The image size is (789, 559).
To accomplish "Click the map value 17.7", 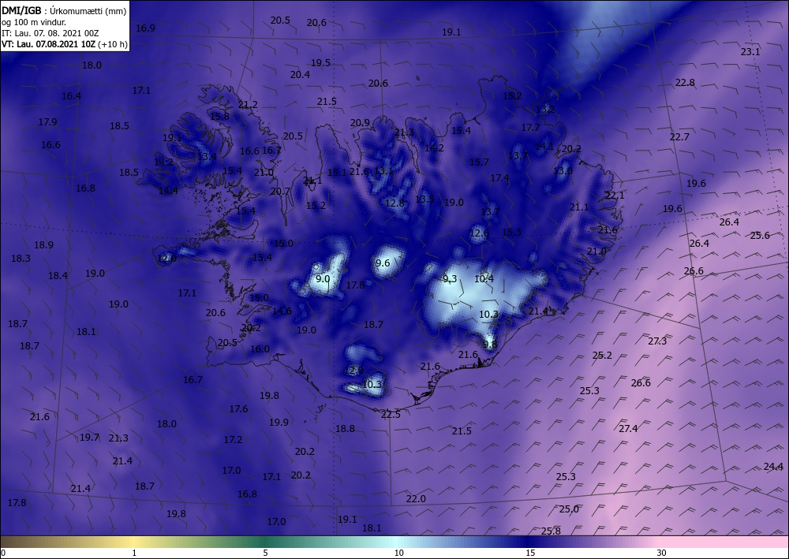I will pos(530,128).
